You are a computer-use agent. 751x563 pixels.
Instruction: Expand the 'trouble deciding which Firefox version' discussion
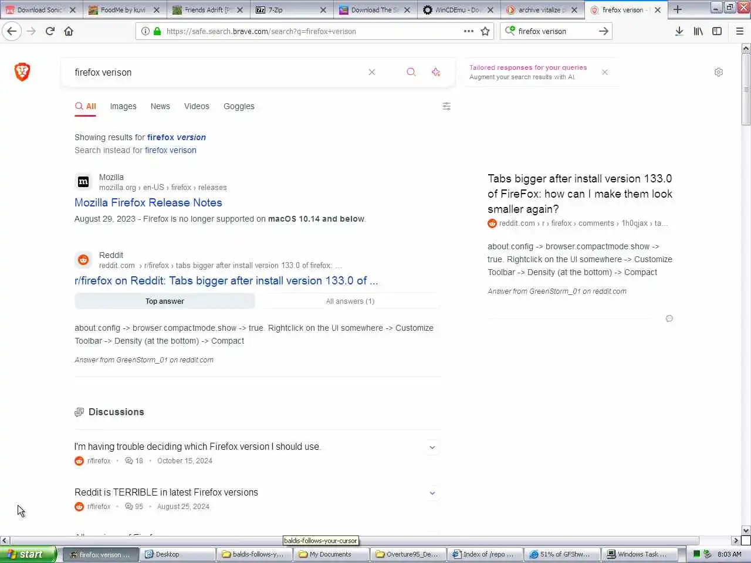coord(432,447)
